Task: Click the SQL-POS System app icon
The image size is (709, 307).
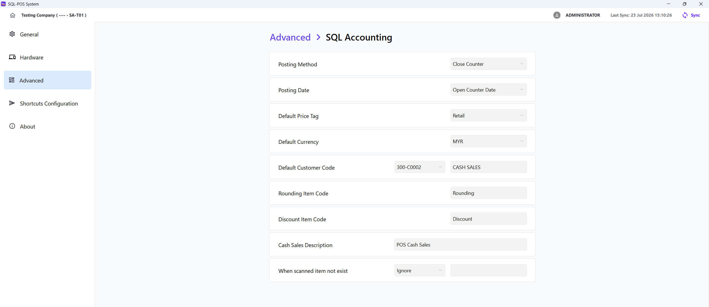Action: [x=3, y=4]
